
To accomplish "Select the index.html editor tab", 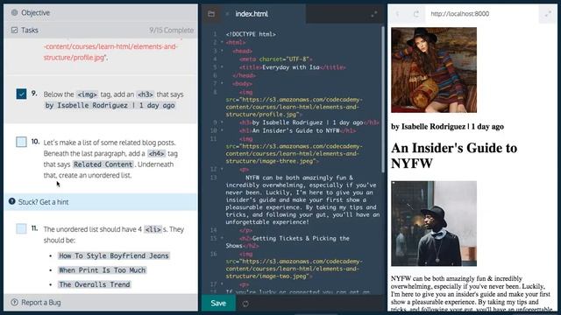I will (x=252, y=14).
